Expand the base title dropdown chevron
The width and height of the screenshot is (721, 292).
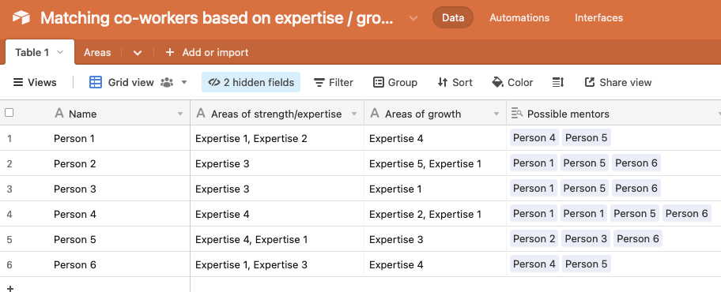413,18
